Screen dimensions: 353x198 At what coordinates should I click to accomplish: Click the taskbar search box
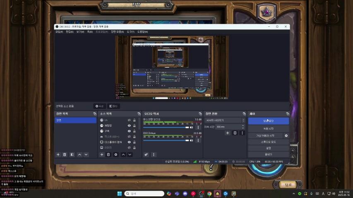point(144,193)
